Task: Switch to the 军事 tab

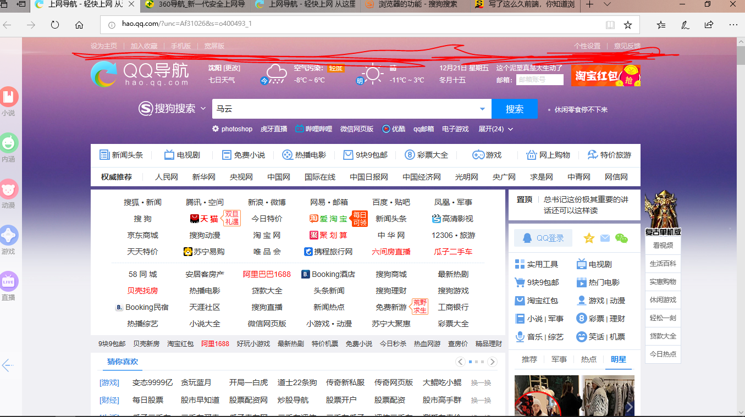Action: tap(559, 359)
